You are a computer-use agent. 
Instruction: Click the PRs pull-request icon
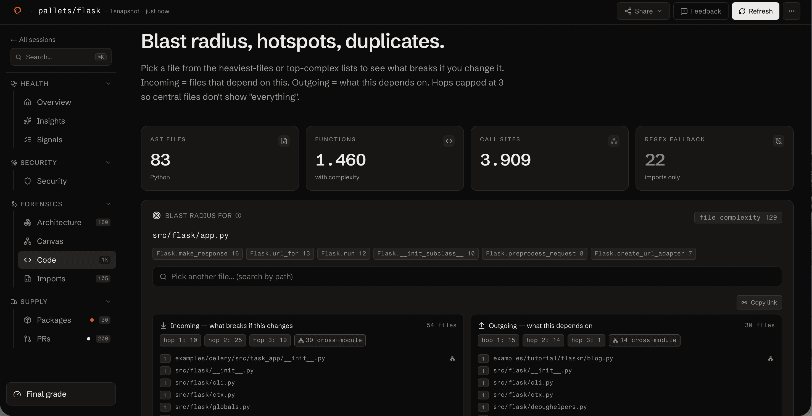[28, 339]
